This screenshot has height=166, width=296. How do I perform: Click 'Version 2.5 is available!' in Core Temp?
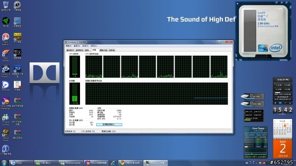(x=256, y=157)
